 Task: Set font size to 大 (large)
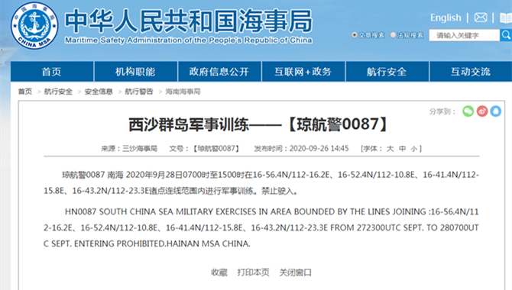click(x=390, y=149)
